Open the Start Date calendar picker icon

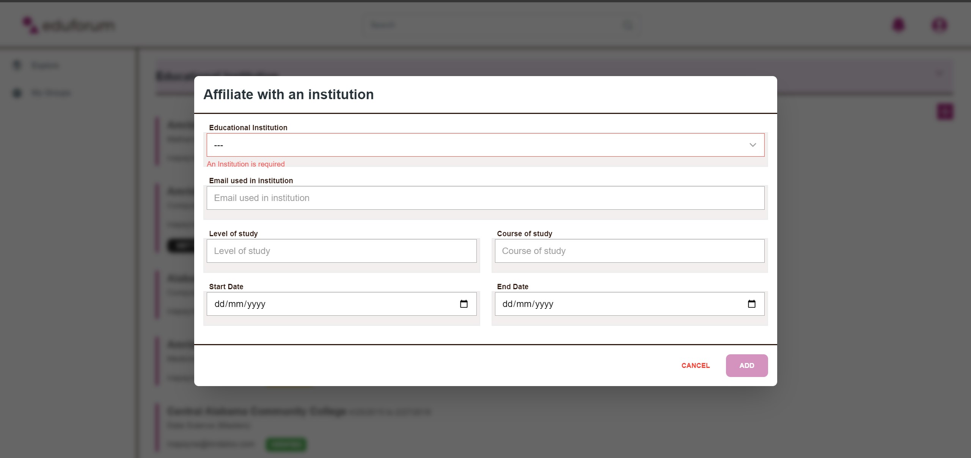tap(464, 304)
